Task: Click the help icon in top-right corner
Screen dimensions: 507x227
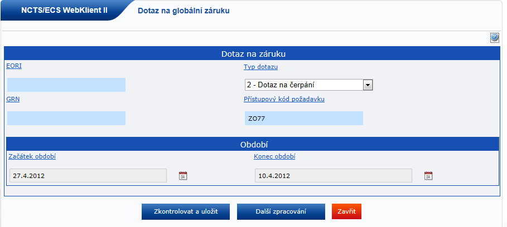Action: (x=494, y=37)
